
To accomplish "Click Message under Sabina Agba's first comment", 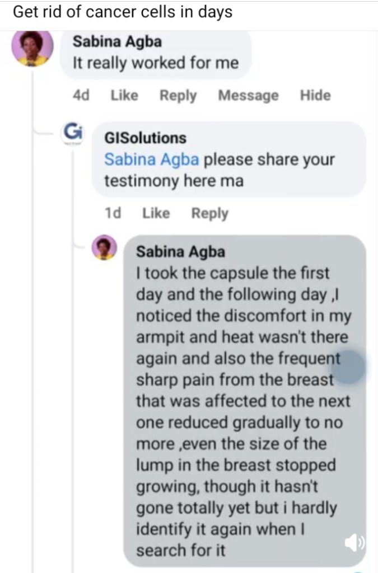I will click(248, 96).
